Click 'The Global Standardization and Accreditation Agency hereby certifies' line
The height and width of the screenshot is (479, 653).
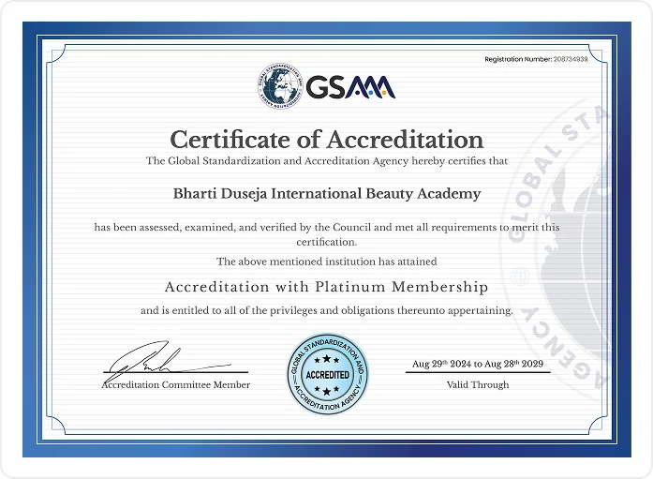tap(326, 161)
